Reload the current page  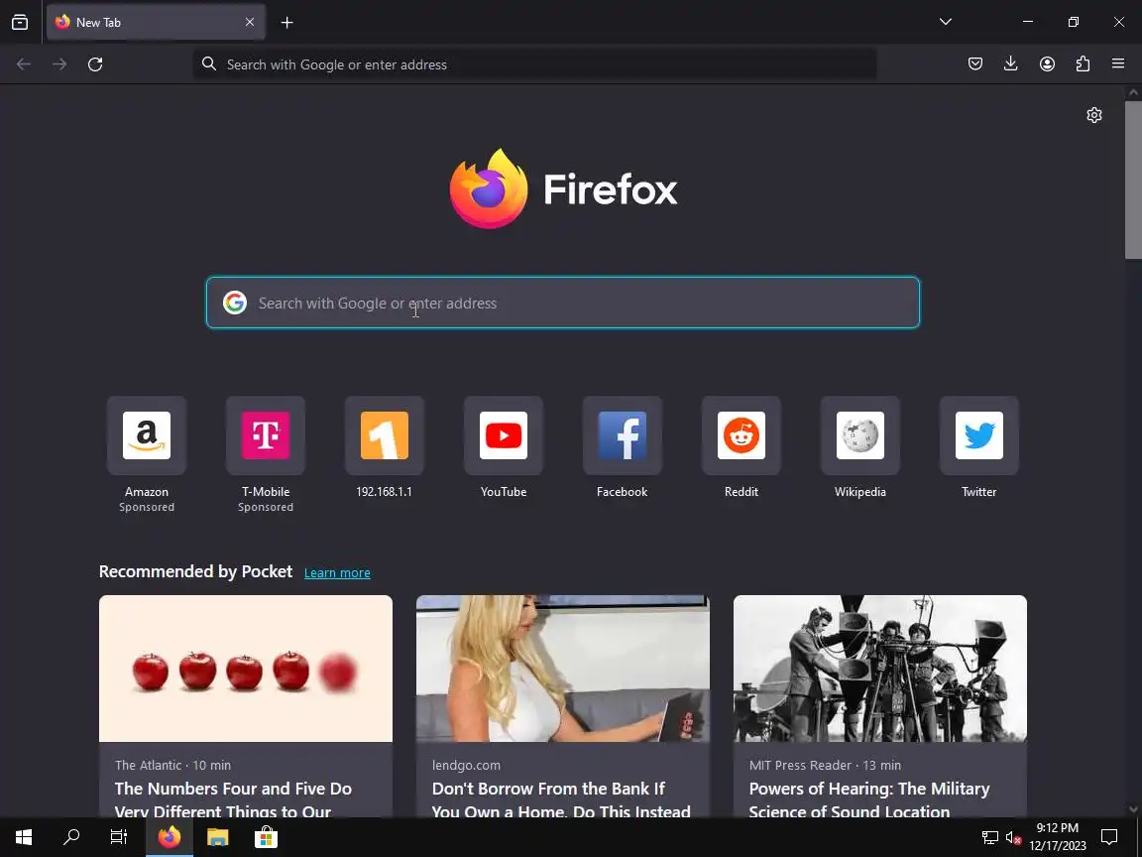point(95,64)
